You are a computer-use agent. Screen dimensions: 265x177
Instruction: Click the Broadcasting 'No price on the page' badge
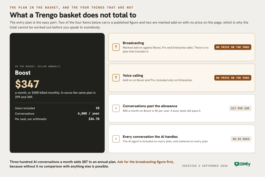click(233, 47)
